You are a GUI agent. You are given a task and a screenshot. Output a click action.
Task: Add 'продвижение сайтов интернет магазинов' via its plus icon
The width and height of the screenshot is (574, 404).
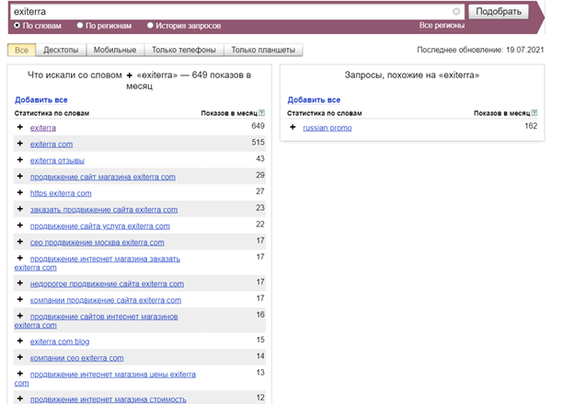pos(20,316)
